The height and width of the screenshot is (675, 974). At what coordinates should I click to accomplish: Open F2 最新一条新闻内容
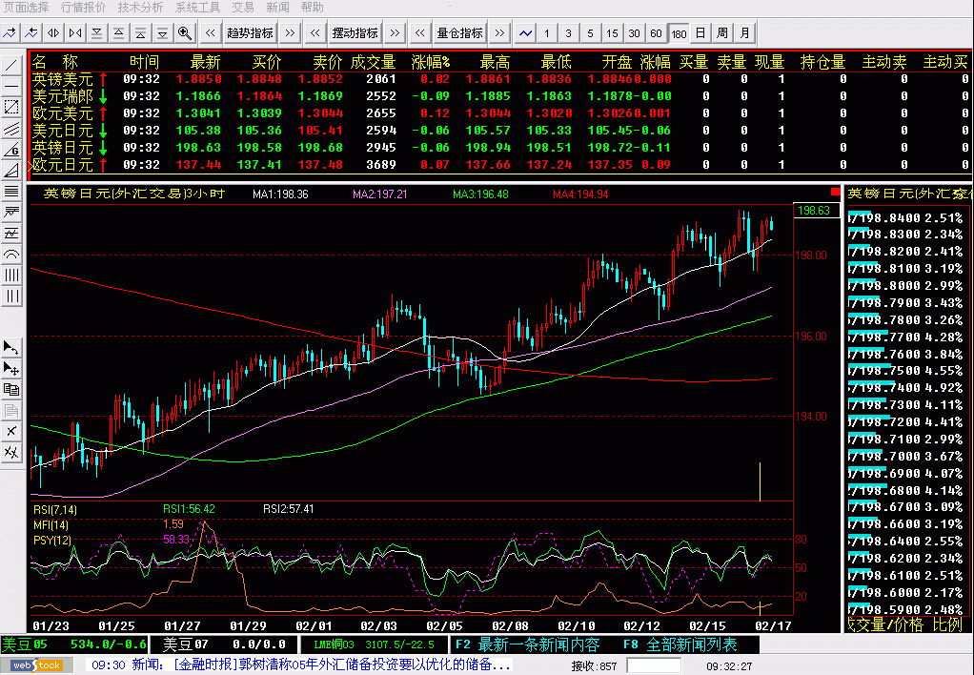[x=527, y=644]
